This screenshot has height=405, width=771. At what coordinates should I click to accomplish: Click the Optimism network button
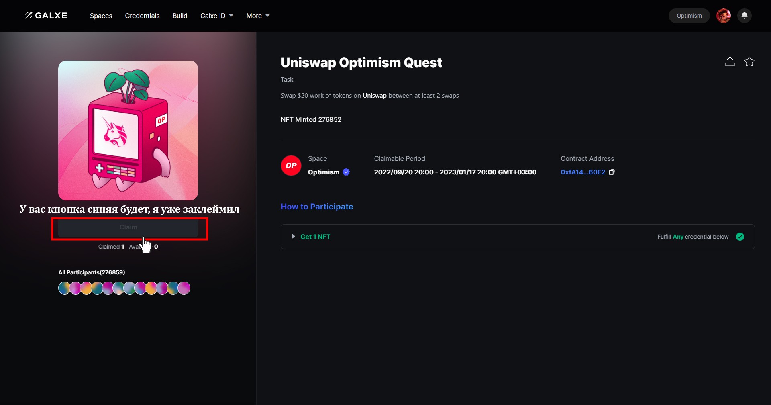coord(689,16)
